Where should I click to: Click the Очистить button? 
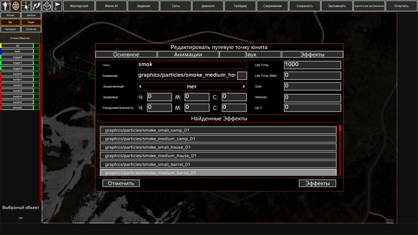pos(401,6)
